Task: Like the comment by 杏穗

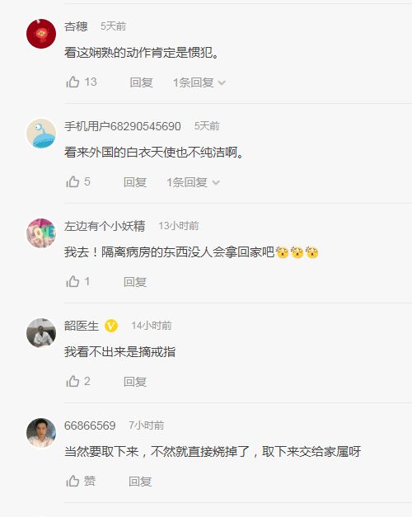Action: (x=81, y=82)
